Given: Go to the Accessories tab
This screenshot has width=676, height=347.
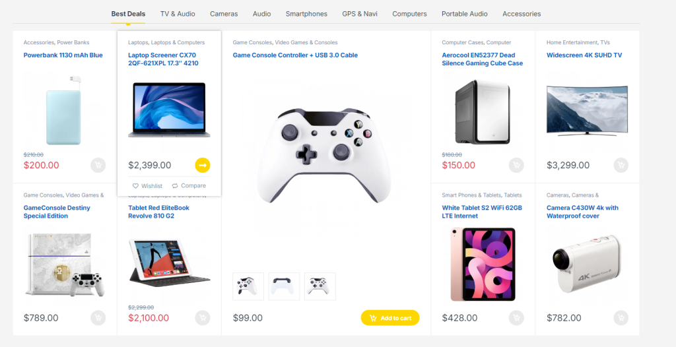Looking at the screenshot, I should 522,14.
